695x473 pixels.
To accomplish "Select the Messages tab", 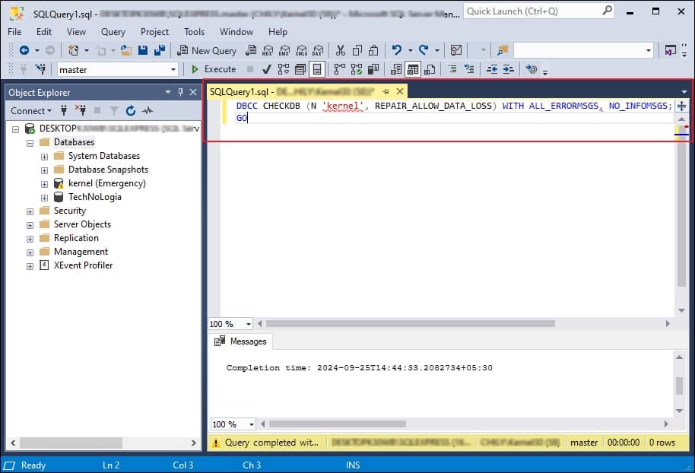I will [x=241, y=341].
